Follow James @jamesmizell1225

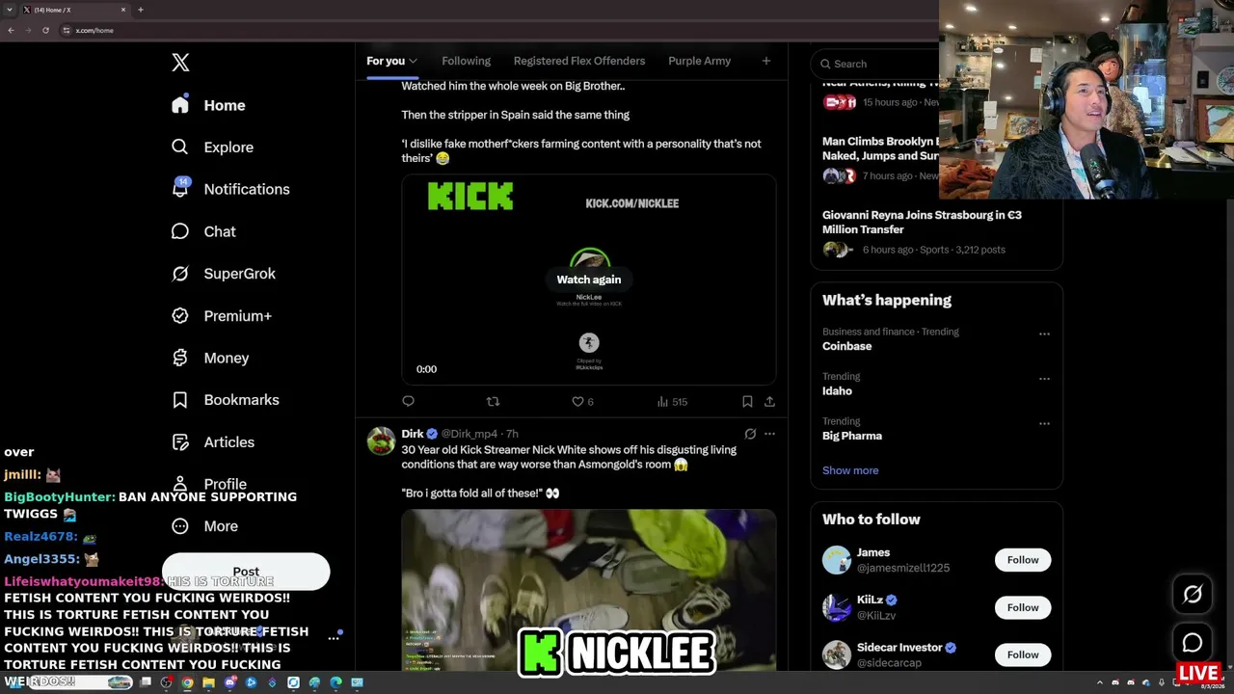tap(1023, 560)
